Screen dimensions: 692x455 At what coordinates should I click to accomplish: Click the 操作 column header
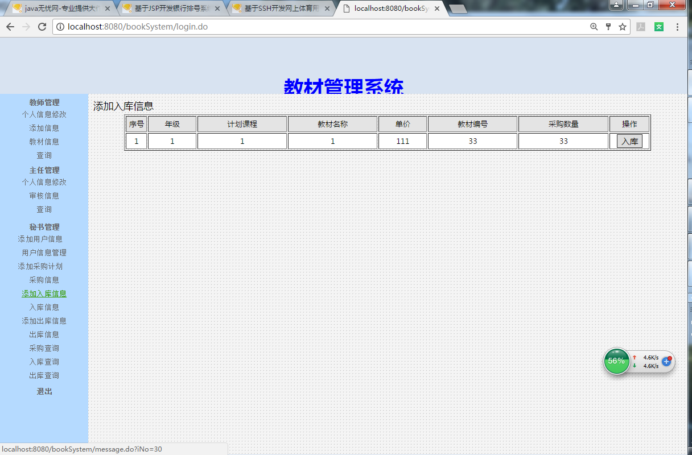[629, 124]
